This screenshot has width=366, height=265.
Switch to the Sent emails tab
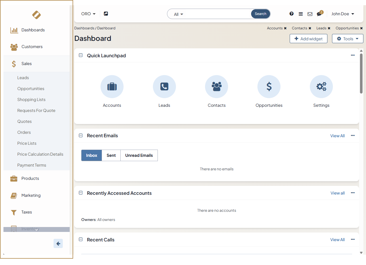point(111,155)
